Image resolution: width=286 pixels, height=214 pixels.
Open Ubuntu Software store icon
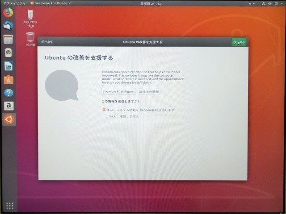click(x=8, y=79)
